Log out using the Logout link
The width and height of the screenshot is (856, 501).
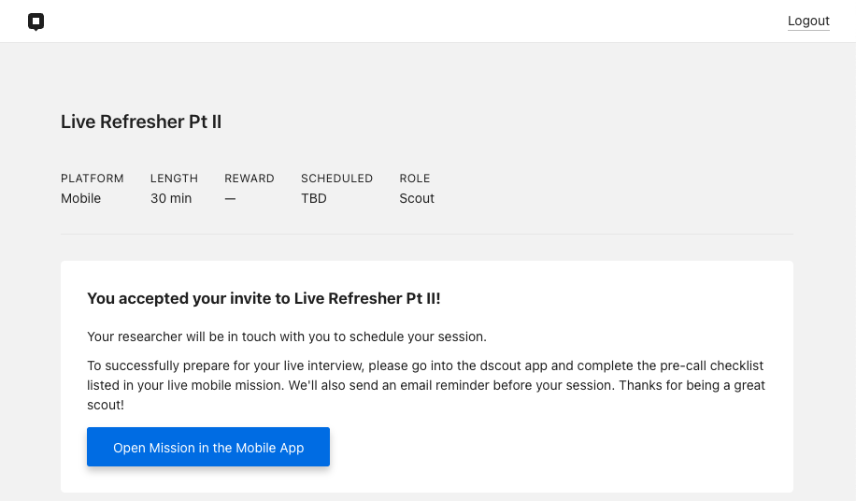coord(808,21)
